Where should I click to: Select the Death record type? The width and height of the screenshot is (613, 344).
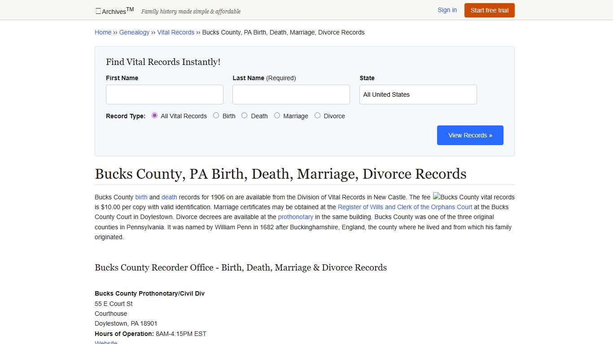point(244,115)
